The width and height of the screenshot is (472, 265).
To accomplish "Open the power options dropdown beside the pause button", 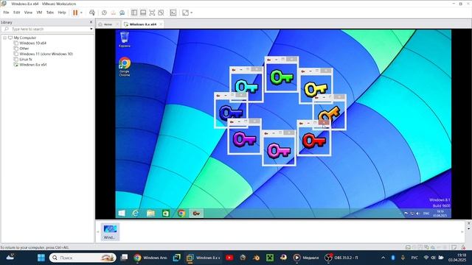I will point(81,13).
